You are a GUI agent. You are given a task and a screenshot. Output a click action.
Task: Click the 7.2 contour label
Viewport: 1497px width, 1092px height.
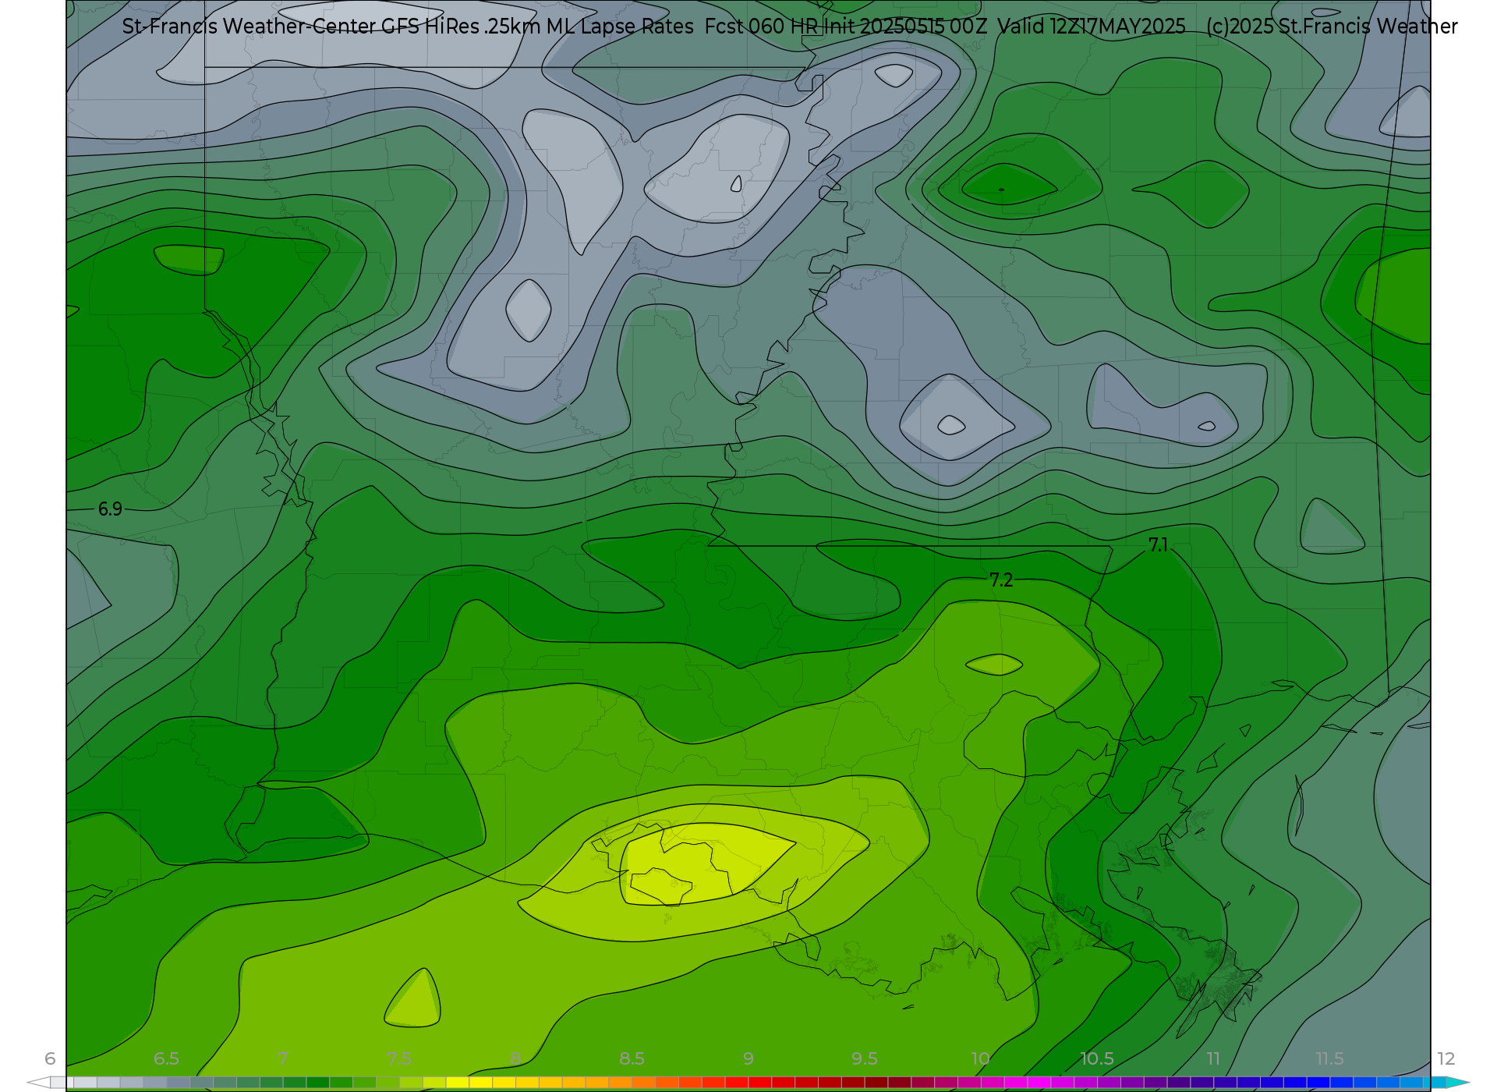tap(1001, 580)
